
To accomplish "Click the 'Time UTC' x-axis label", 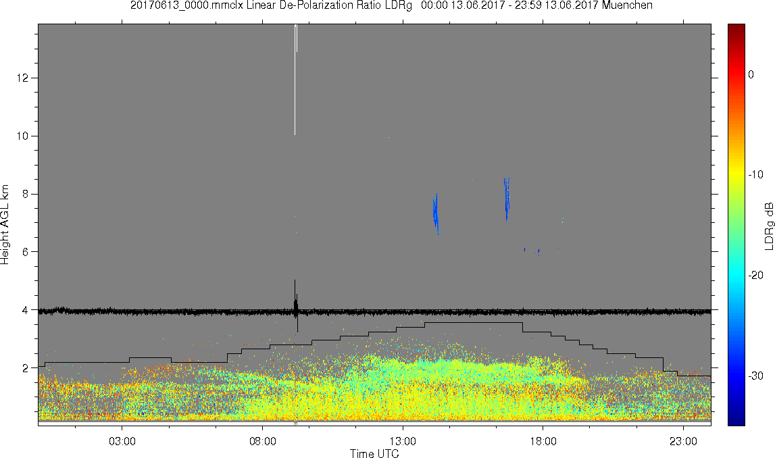I will 374,453.
